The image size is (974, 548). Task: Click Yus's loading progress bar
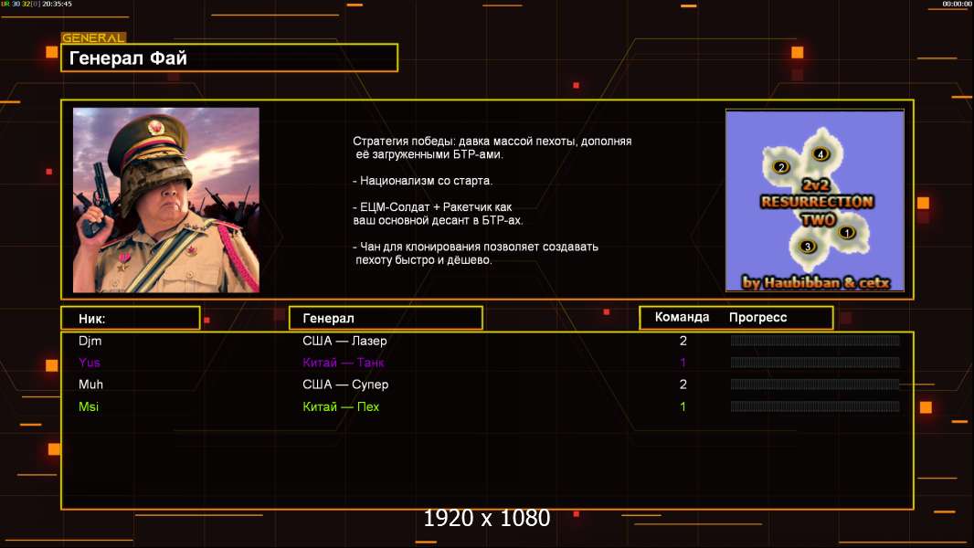(x=815, y=363)
